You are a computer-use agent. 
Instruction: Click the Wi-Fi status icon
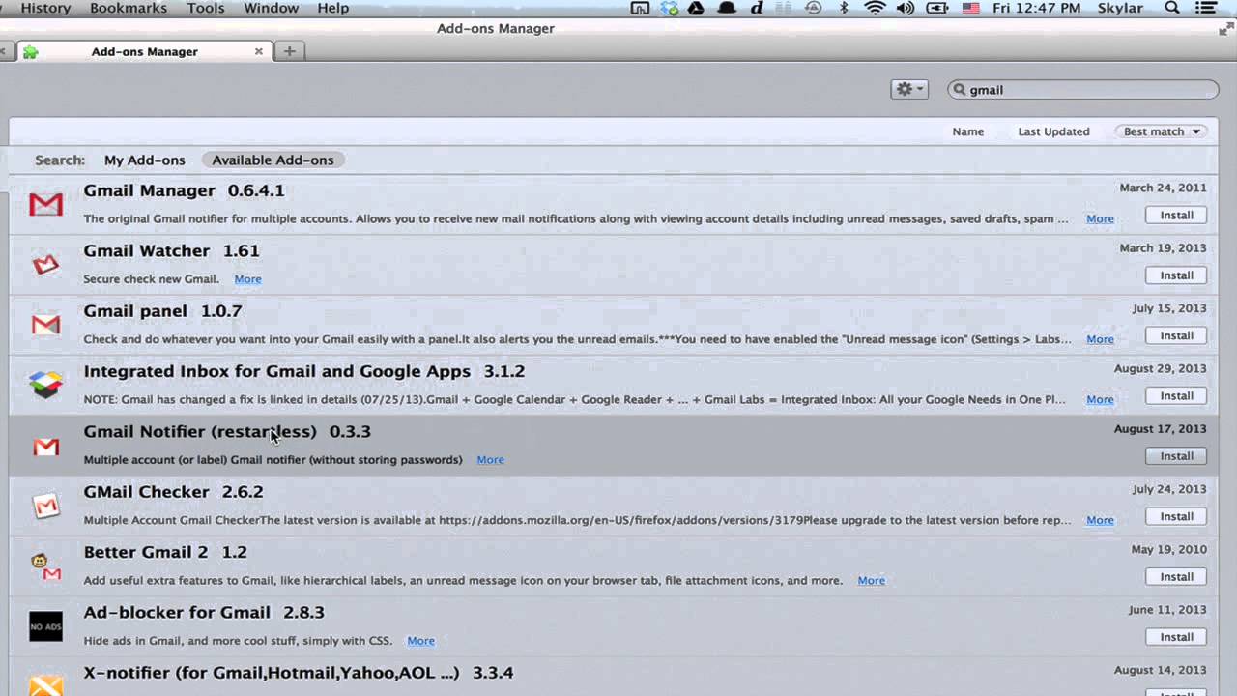(x=875, y=8)
